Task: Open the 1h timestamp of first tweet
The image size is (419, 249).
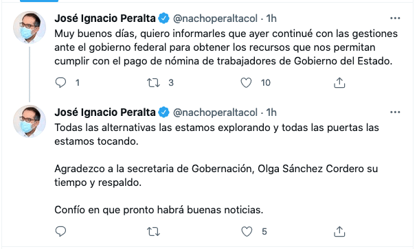Action: click(x=271, y=19)
